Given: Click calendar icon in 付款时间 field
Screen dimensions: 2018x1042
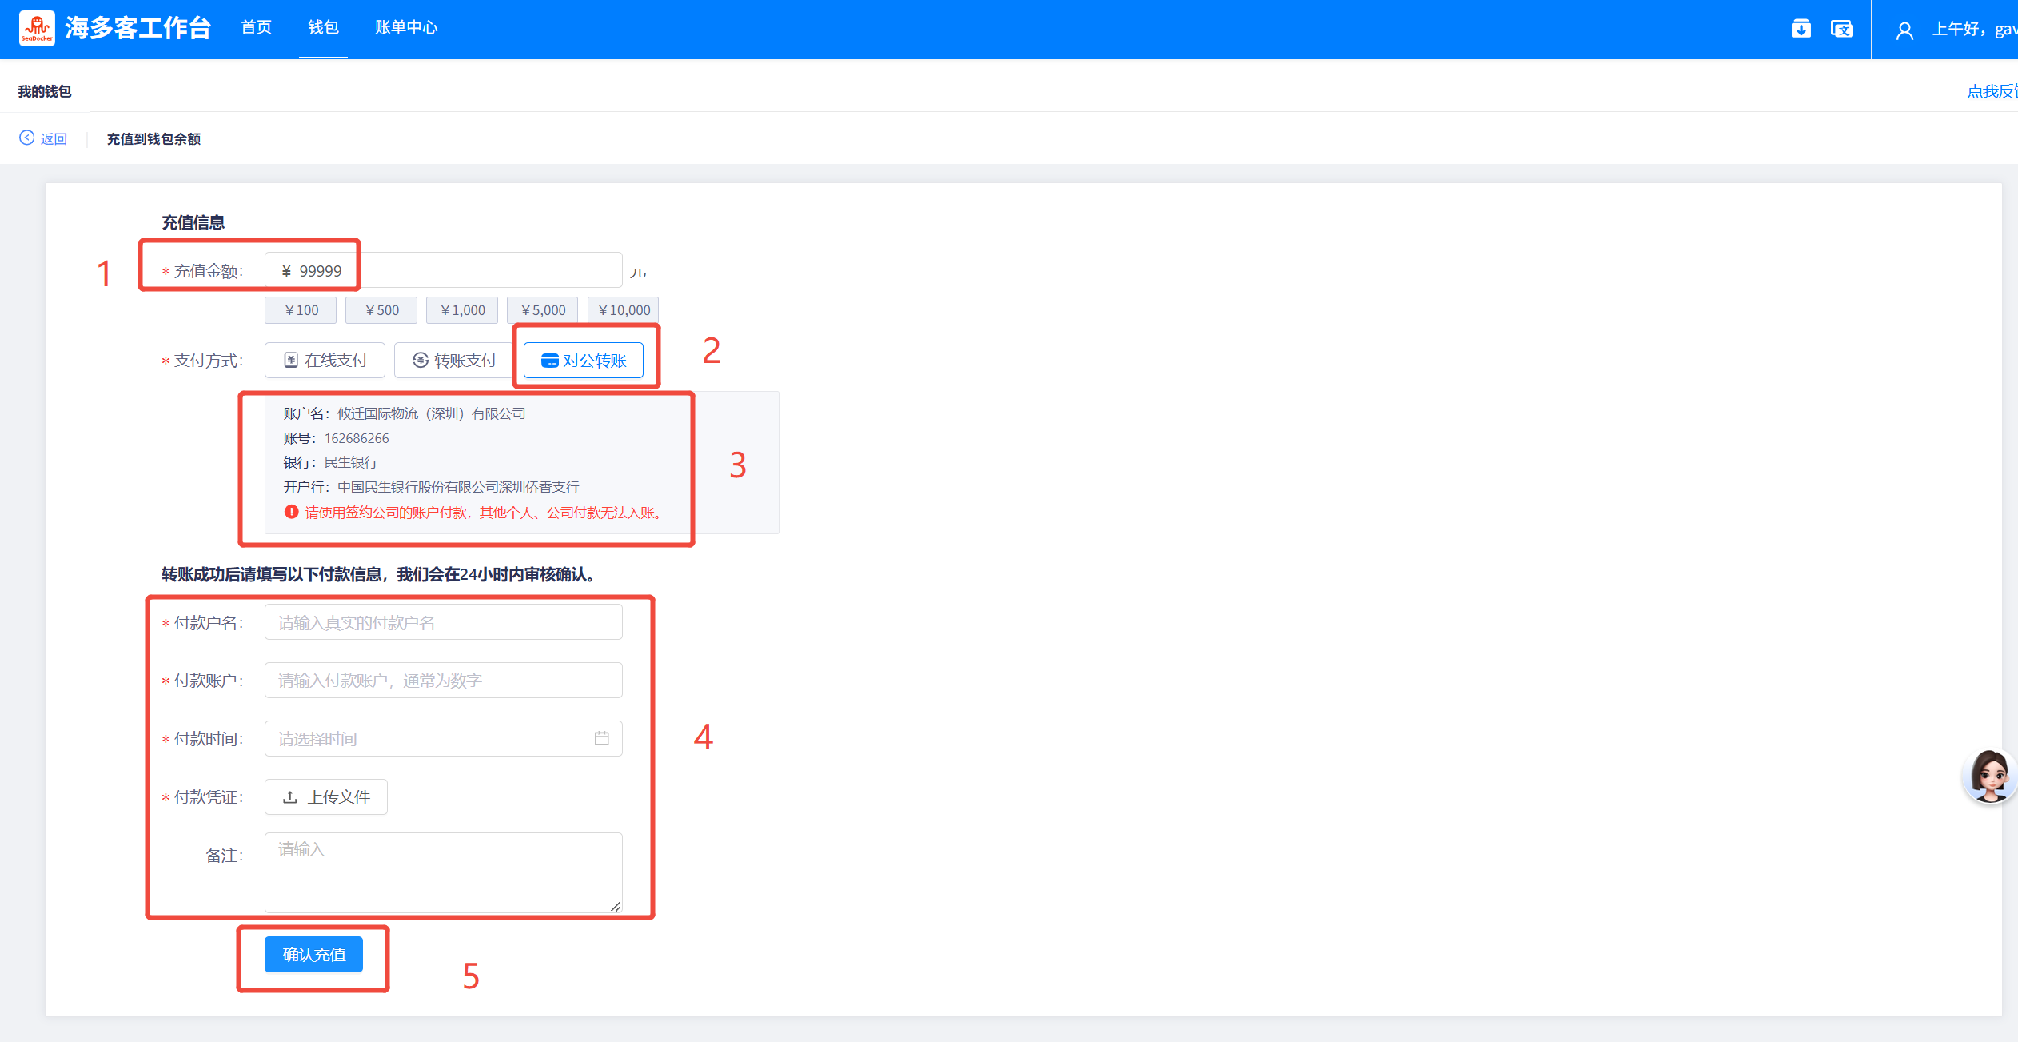Looking at the screenshot, I should pyautogui.click(x=601, y=738).
